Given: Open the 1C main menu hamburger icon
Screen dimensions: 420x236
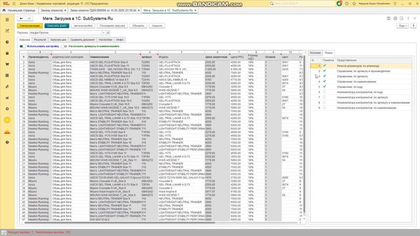Looking at the screenshot, I should point(14,3).
